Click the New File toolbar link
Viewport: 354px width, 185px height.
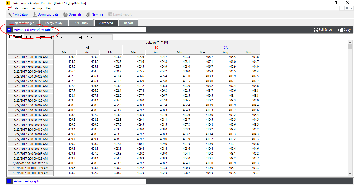click(x=97, y=14)
